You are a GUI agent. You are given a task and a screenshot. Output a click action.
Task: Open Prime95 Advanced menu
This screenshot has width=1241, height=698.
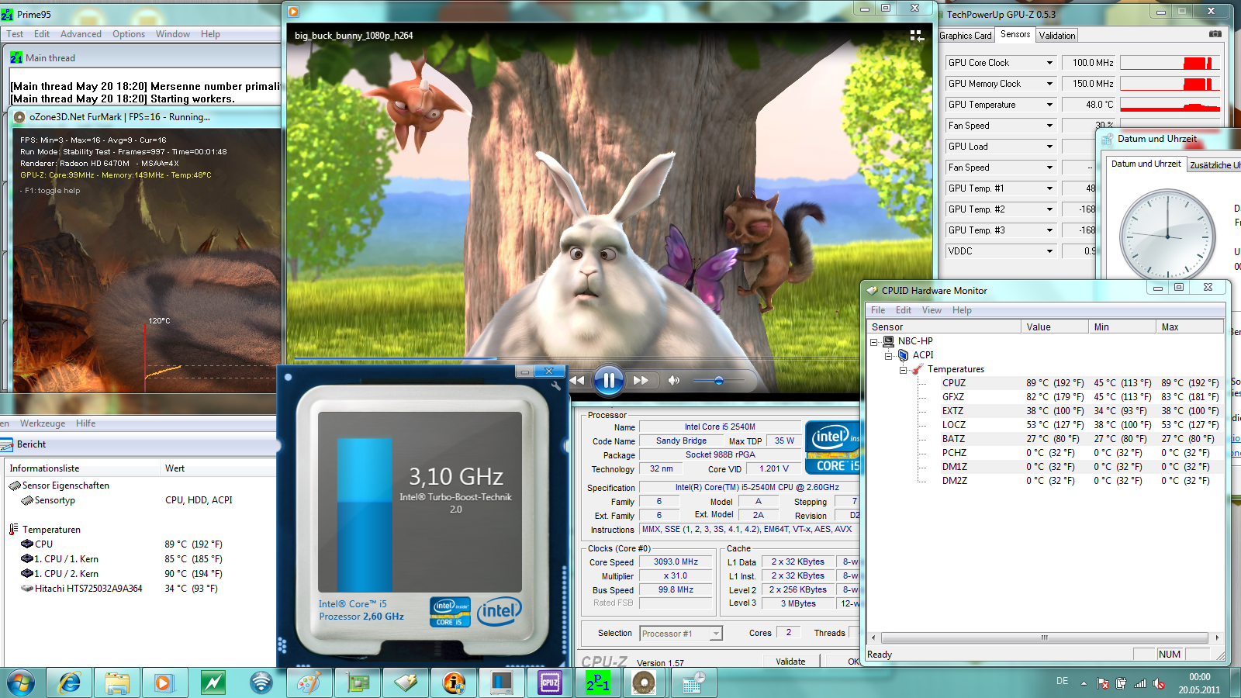point(81,34)
